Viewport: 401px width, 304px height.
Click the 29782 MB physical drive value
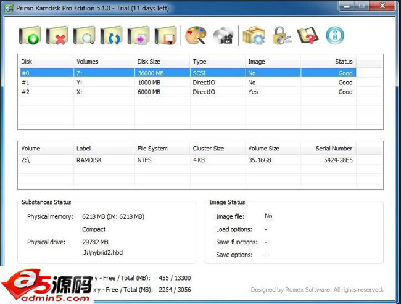[x=95, y=242]
